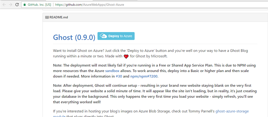Click the README.md book icon

[47, 17]
